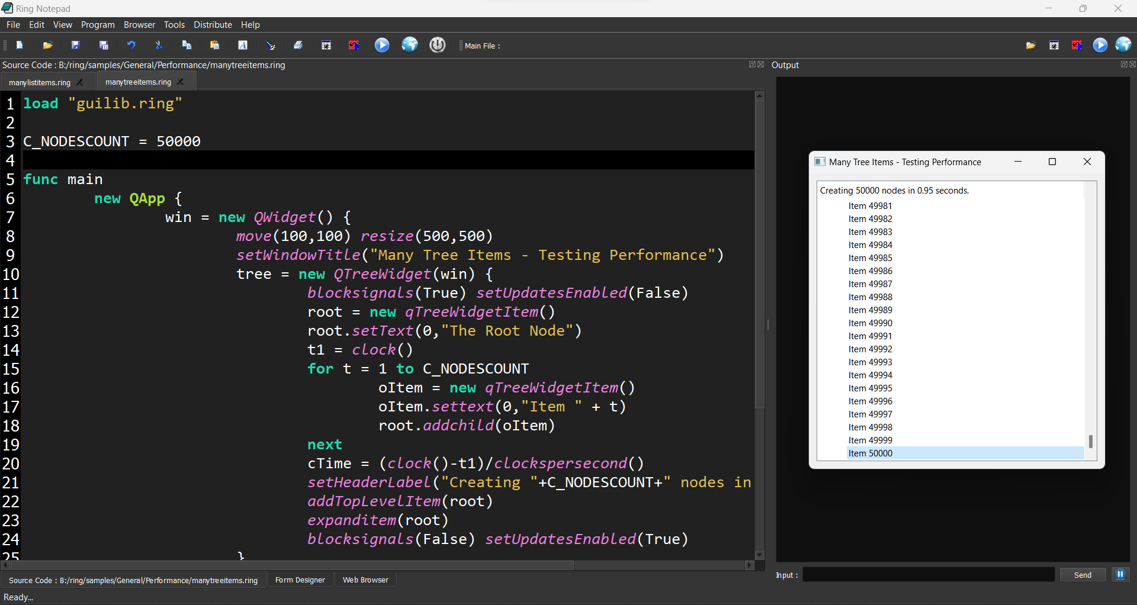Image resolution: width=1137 pixels, height=605 pixels.
Task: Open the Browser menu
Action: (139, 25)
